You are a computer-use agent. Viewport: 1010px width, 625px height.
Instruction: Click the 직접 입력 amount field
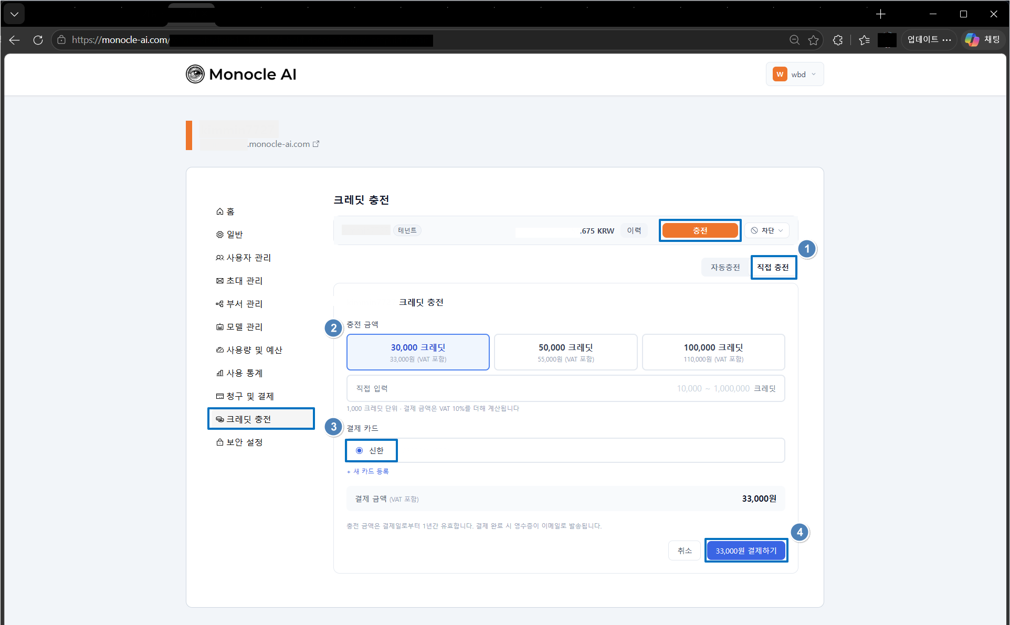(x=565, y=388)
